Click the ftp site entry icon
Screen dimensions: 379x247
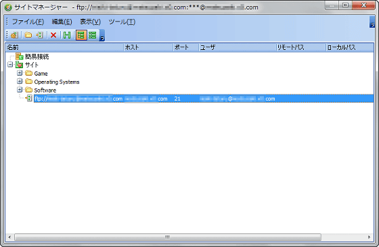pyautogui.click(x=29, y=98)
